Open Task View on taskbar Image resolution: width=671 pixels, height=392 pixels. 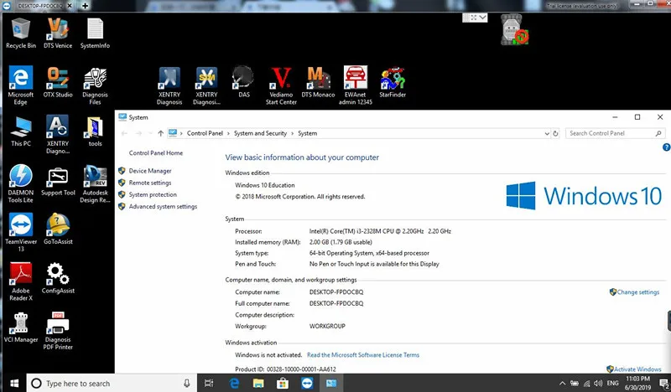pyautogui.click(x=209, y=383)
